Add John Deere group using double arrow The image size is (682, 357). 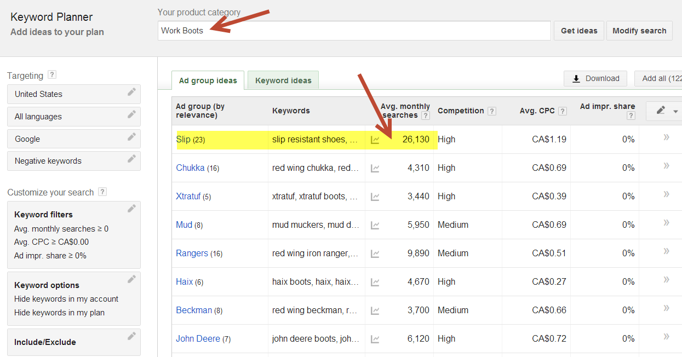[666, 337]
